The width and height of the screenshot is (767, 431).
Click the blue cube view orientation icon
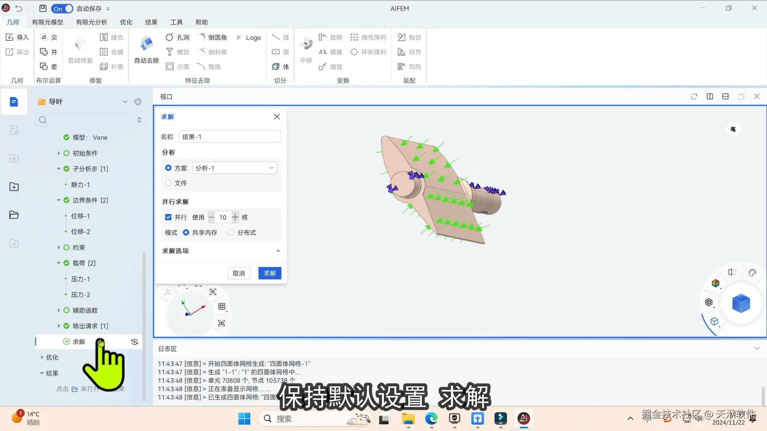tap(741, 303)
